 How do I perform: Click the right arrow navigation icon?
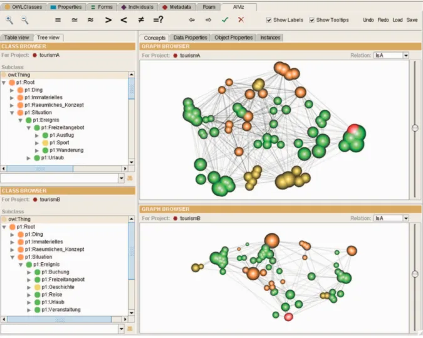pos(208,20)
